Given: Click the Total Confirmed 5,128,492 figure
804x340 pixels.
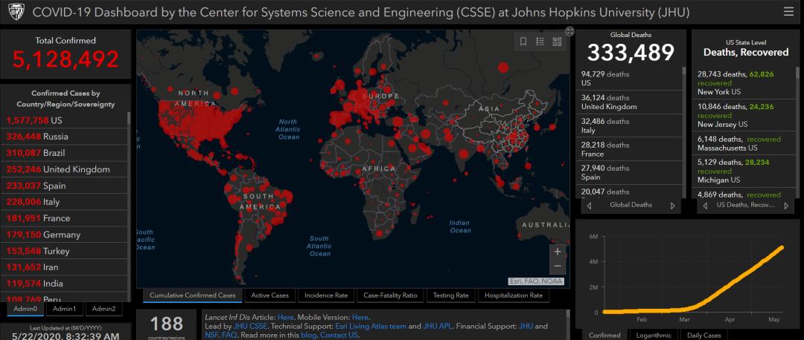Looking at the screenshot, I should 65,59.
